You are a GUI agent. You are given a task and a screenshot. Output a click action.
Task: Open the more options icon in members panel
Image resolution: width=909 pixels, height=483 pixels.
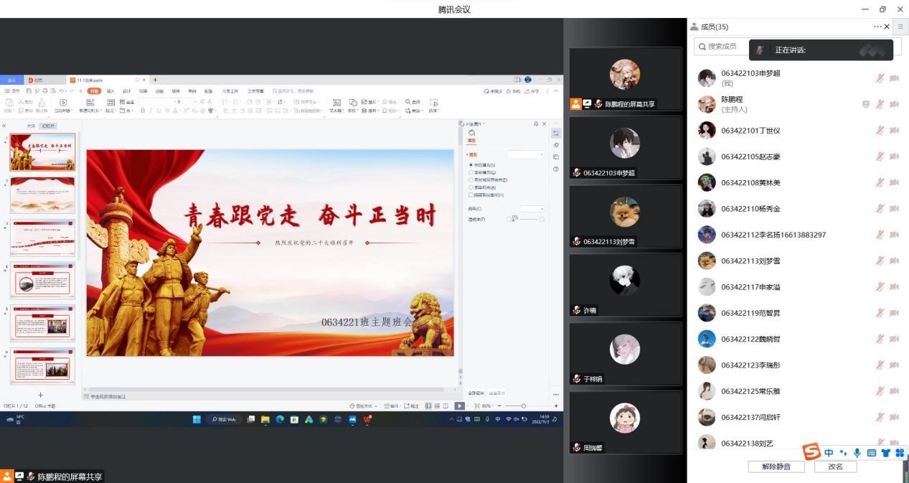pos(877,27)
